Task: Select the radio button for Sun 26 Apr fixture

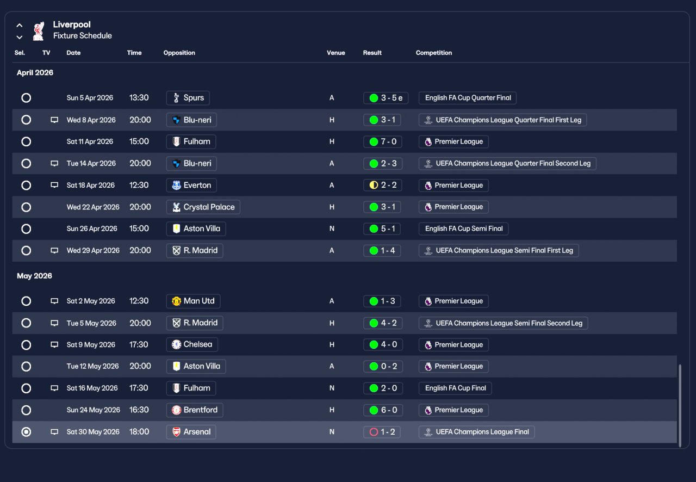Action: point(26,228)
